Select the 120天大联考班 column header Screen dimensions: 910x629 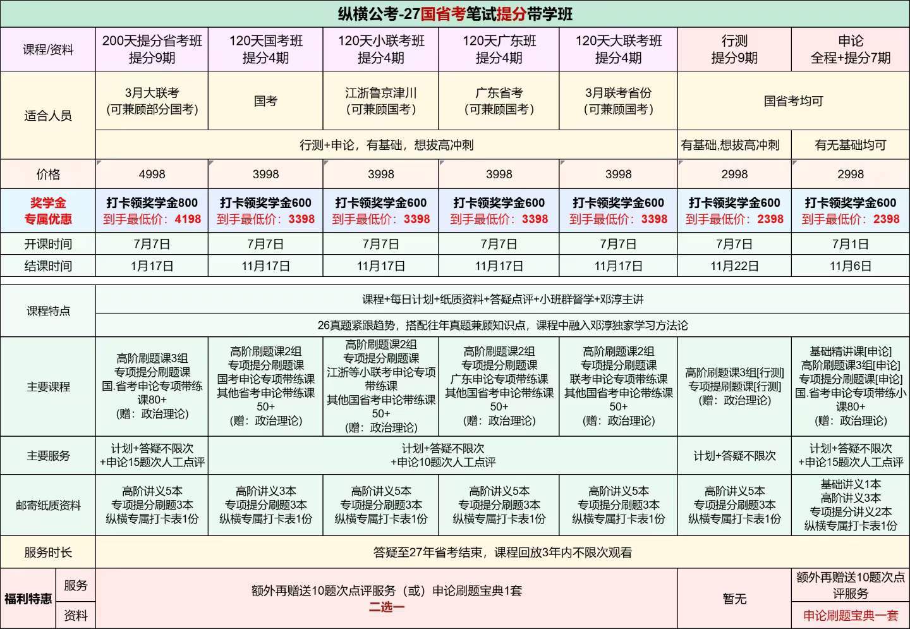coord(618,49)
